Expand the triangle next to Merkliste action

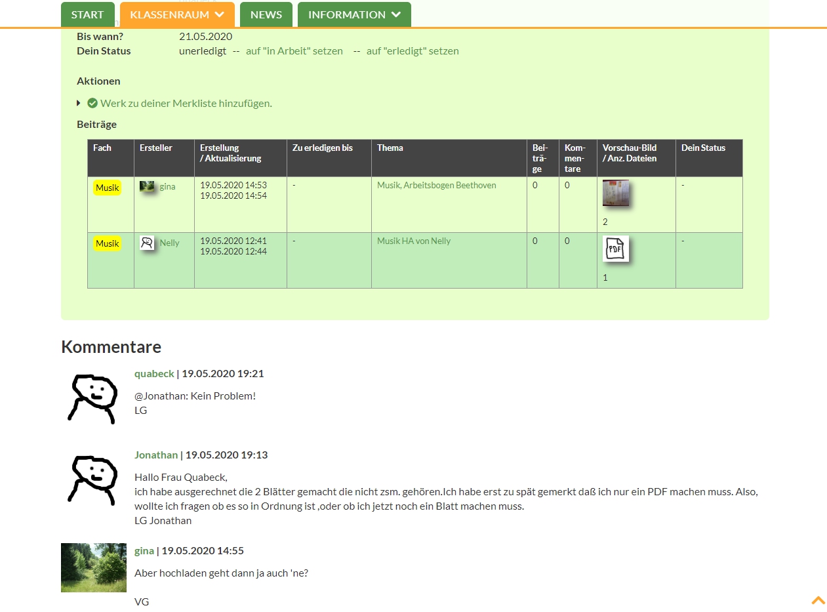point(79,103)
